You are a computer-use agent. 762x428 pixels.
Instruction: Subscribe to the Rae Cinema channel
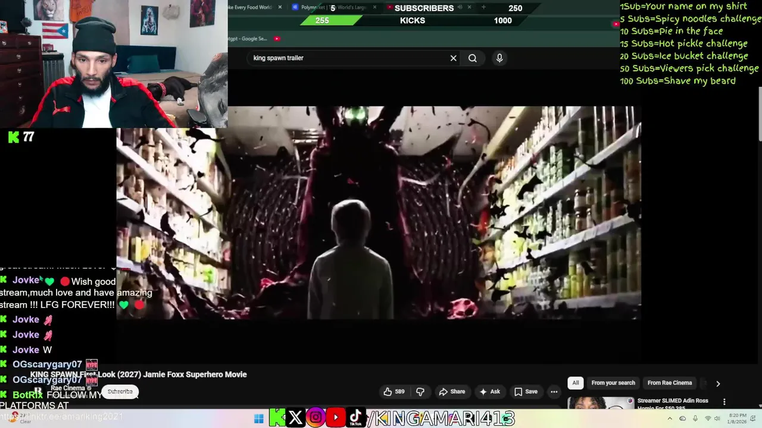120,392
